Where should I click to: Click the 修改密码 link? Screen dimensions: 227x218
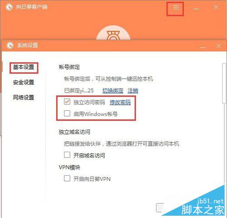click(x=120, y=102)
